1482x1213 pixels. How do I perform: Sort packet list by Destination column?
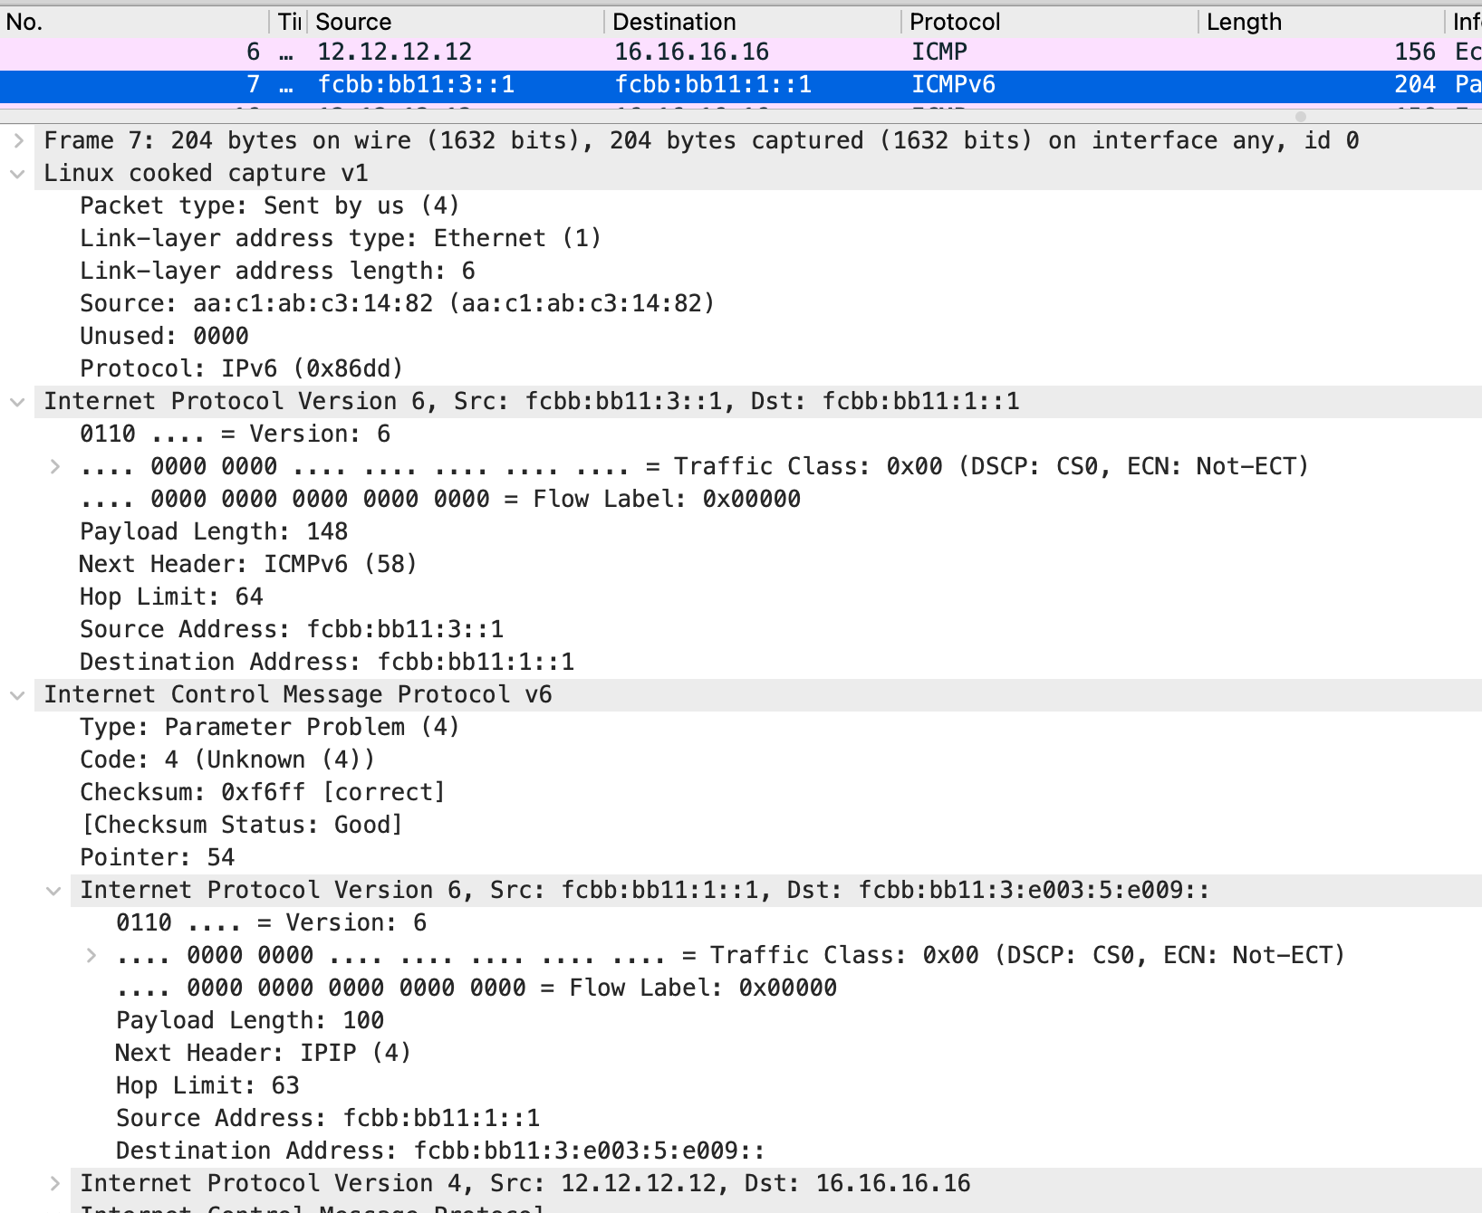[x=753, y=22]
